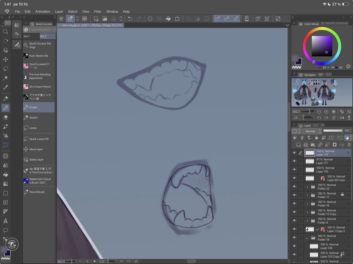Select the Text tool
353x264 pixels.
tap(5, 221)
